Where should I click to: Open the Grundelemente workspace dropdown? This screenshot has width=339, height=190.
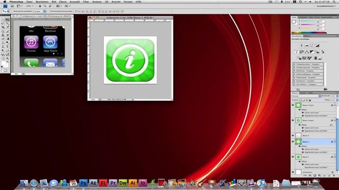(326, 6)
